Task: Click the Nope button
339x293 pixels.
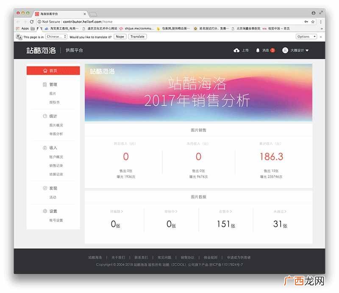Action: 120,37
